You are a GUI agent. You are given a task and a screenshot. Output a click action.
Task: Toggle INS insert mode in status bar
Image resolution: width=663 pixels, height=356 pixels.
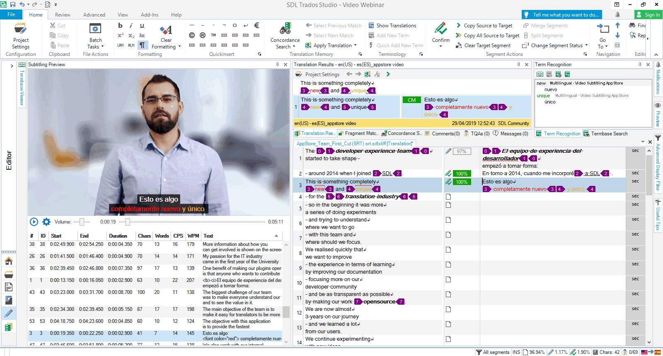coord(516,352)
